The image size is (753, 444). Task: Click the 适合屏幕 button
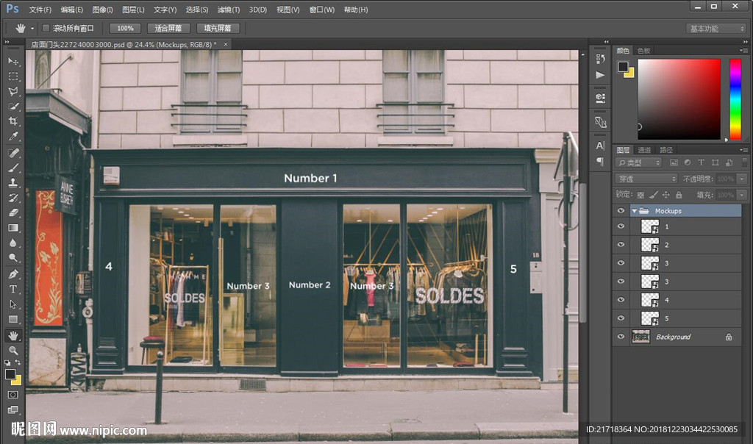(168, 28)
